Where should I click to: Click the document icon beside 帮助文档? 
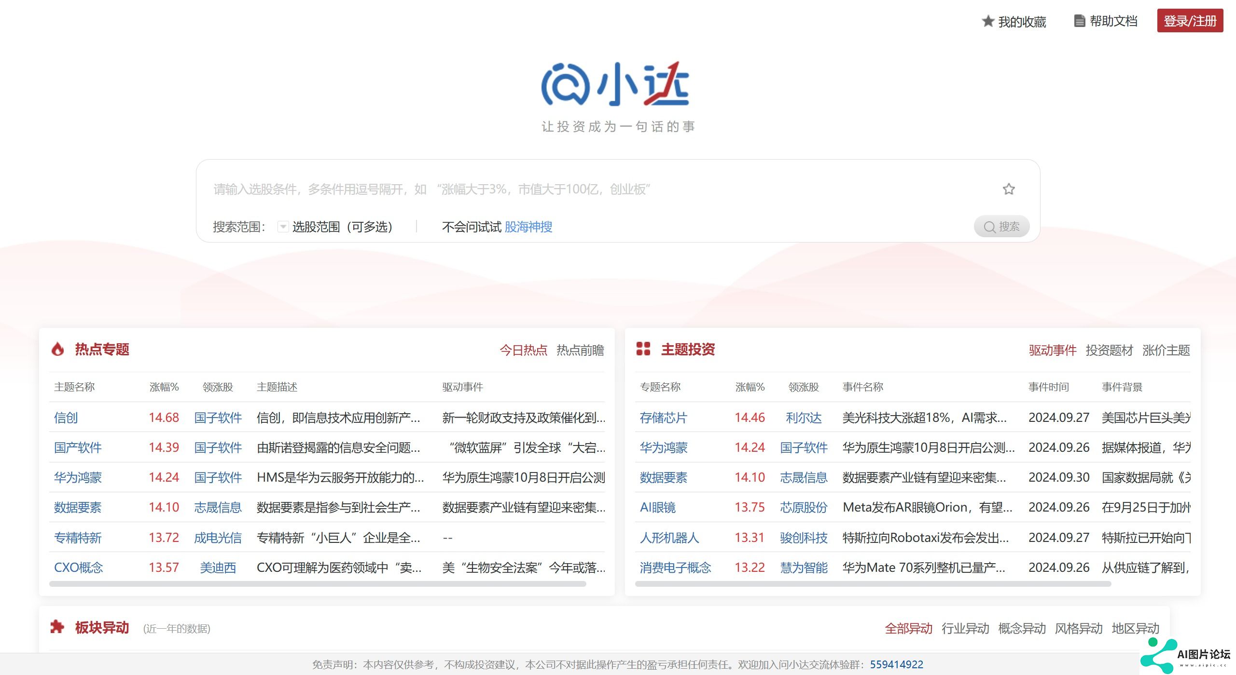point(1079,21)
